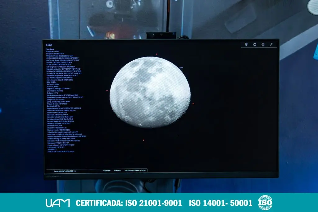Click the 'Periodo Sinódico: 29.53 días' line
Screen dimensions: 318x212
coord(61,121)
